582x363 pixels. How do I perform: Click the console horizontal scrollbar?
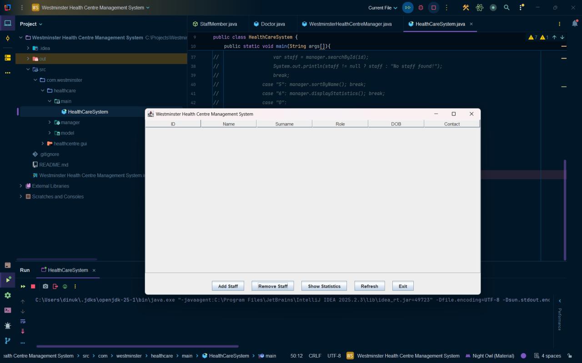(x=137, y=346)
